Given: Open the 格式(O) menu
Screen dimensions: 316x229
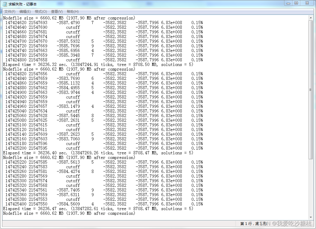Looking at the screenshot, I should (x=40, y=11).
